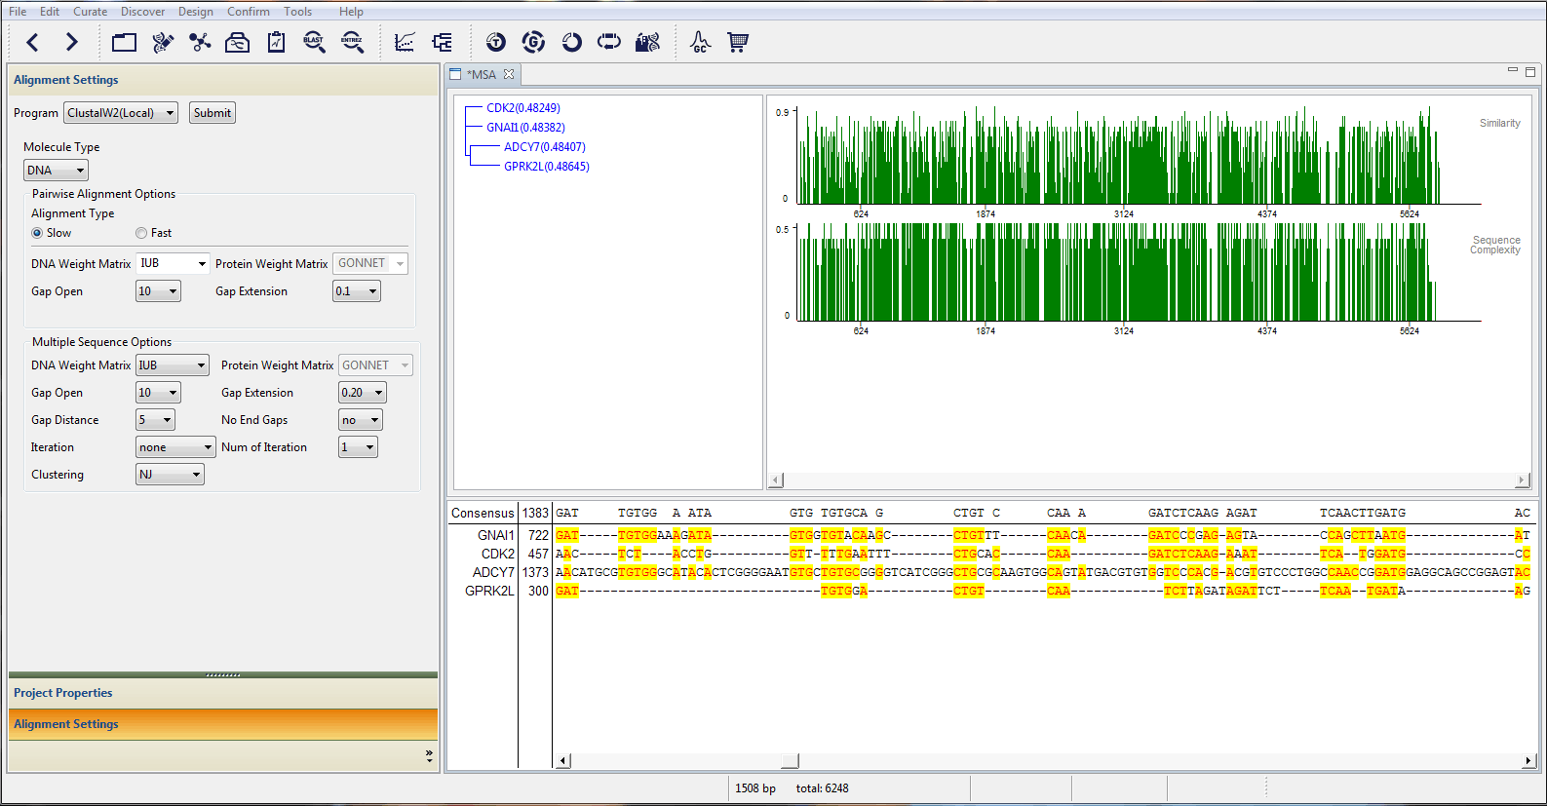The width and height of the screenshot is (1547, 806).
Task: Expand the Molecule Type DNA dropdown
Action: pos(56,171)
